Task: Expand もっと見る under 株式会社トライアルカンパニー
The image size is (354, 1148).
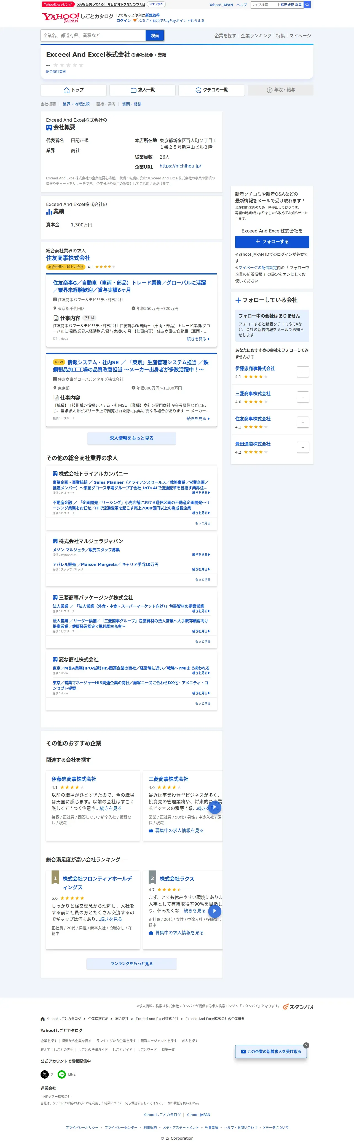Action: [202, 523]
